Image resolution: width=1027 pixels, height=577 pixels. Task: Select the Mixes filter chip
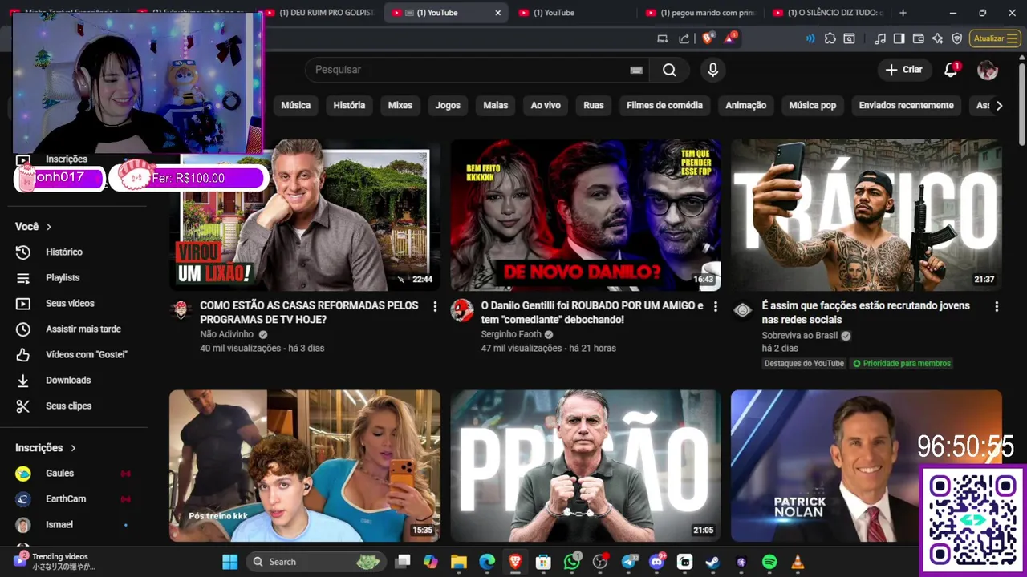coord(400,105)
